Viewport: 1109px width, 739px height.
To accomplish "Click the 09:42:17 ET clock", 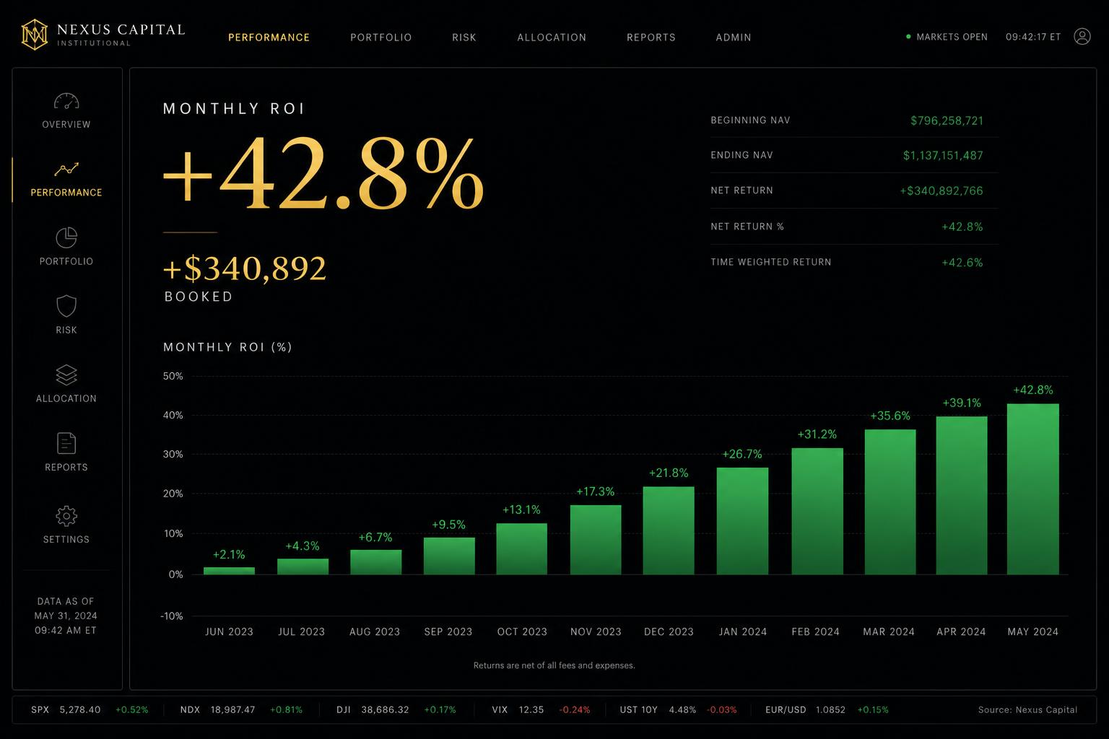I will point(1033,37).
